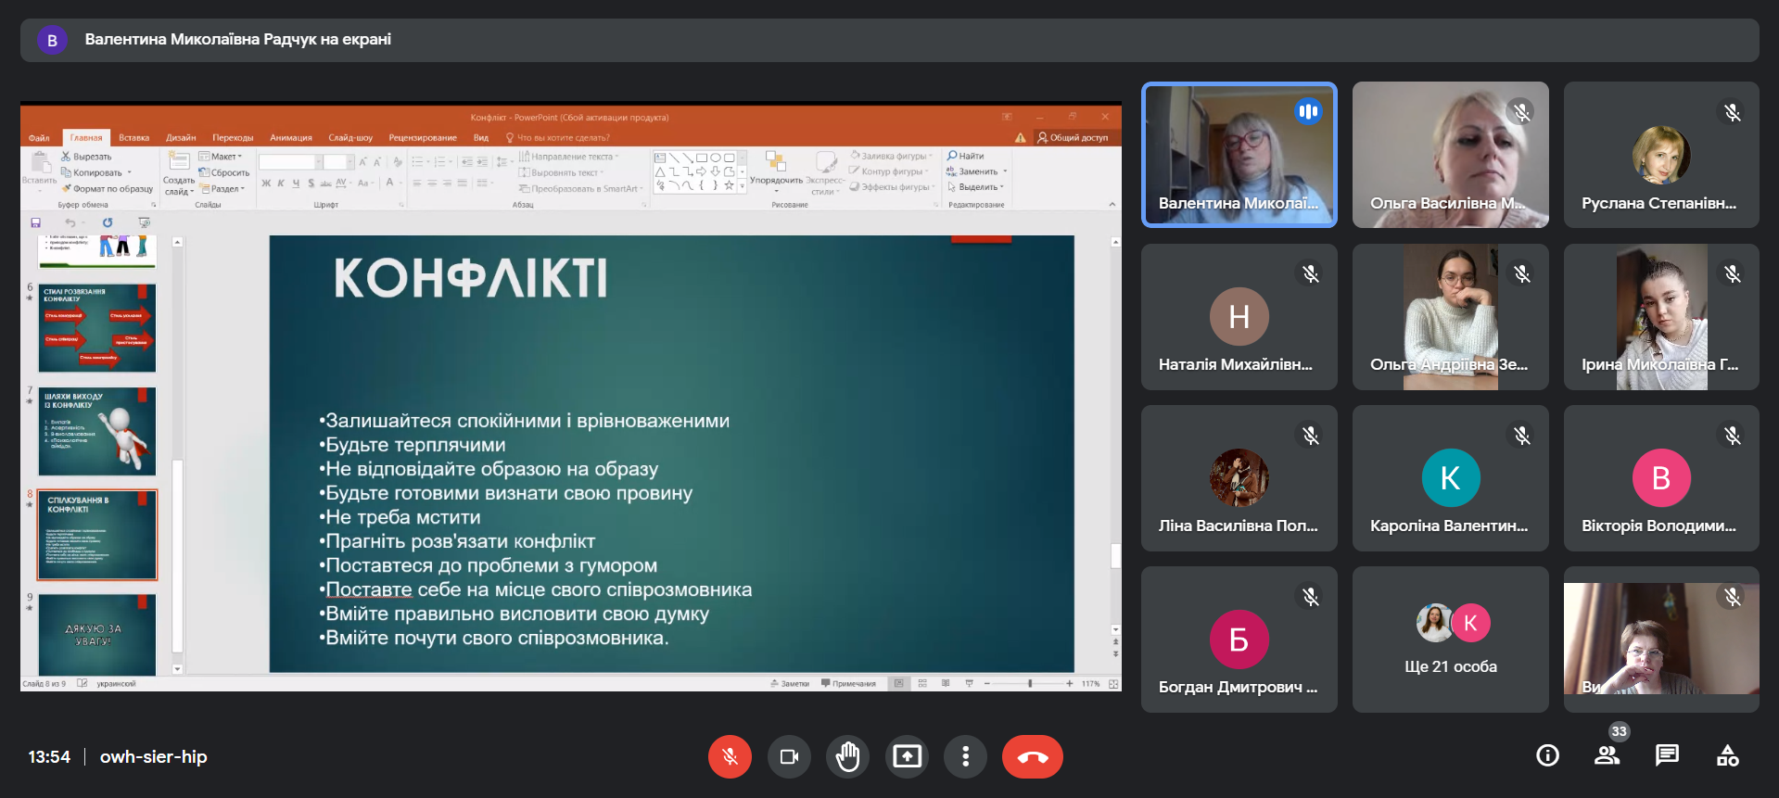
Task: Click Что вы хотите сделать search field
Action: (558, 138)
